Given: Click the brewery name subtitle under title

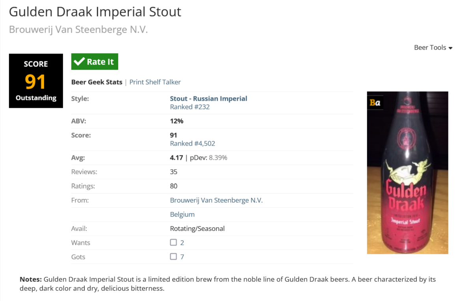Looking at the screenshot, I should coord(78,30).
